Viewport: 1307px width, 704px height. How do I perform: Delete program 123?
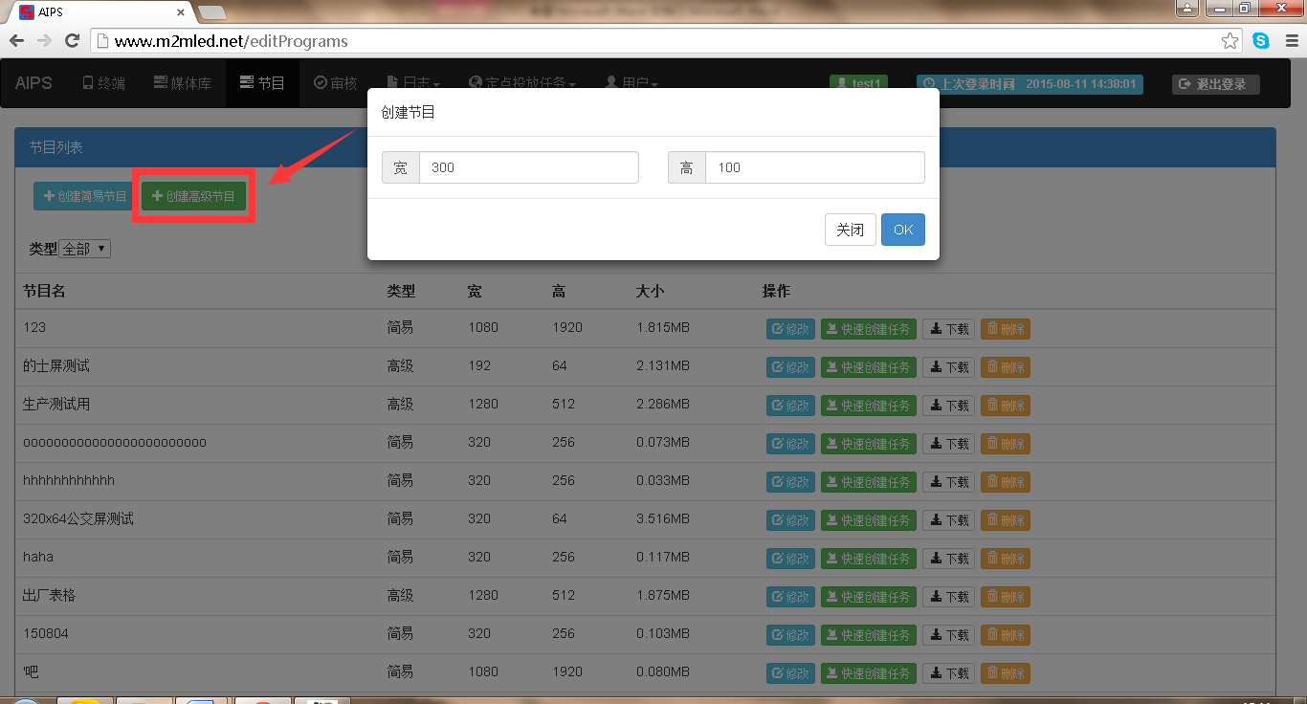click(x=1005, y=329)
